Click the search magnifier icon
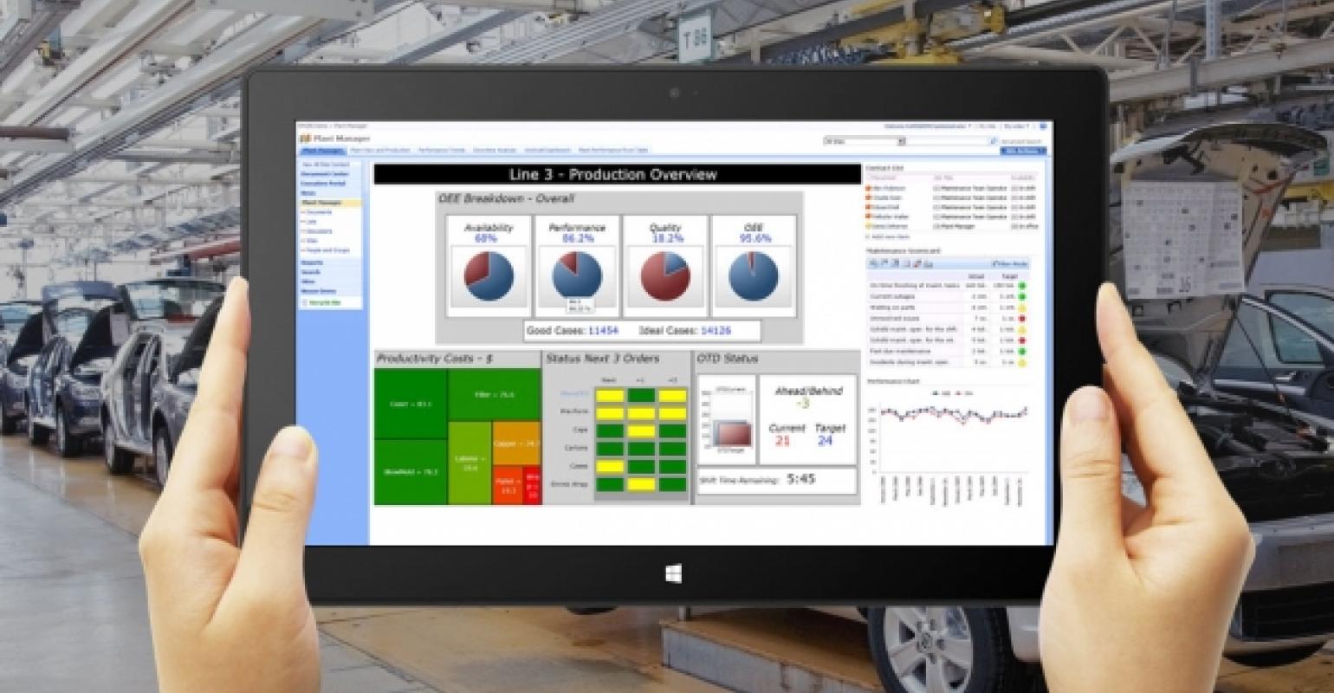1334x693 pixels. (x=994, y=141)
